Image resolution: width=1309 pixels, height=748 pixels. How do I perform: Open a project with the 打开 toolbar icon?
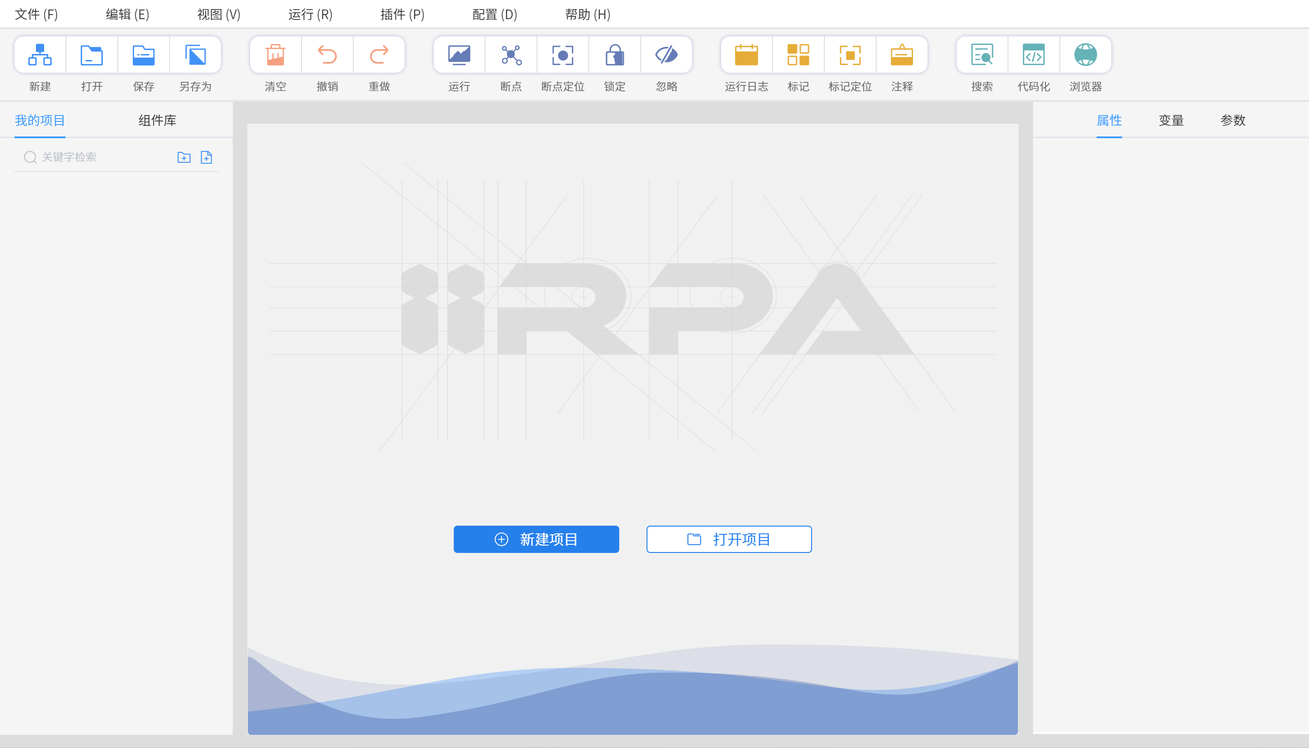pyautogui.click(x=92, y=55)
